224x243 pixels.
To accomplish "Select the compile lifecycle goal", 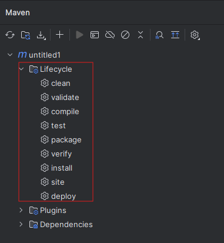I will pos(65,112).
